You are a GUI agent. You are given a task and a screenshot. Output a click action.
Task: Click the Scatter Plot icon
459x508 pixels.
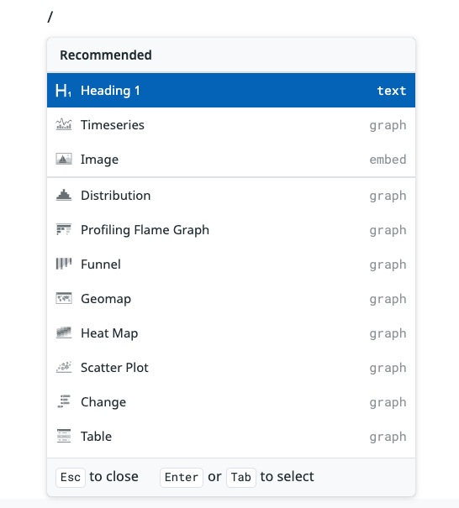coord(64,367)
